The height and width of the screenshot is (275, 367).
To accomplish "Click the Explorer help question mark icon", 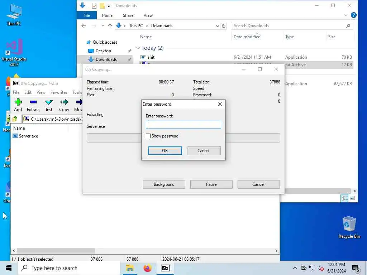I will point(354,15).
